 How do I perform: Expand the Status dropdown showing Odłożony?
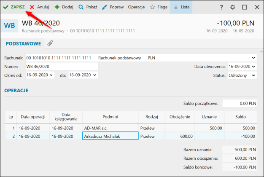(253, 75)
